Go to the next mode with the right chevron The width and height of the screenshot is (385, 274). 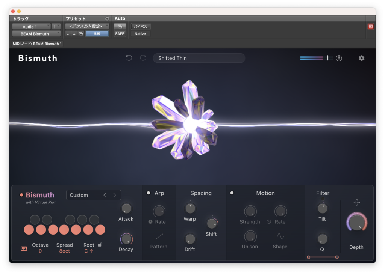coord(114,195)
